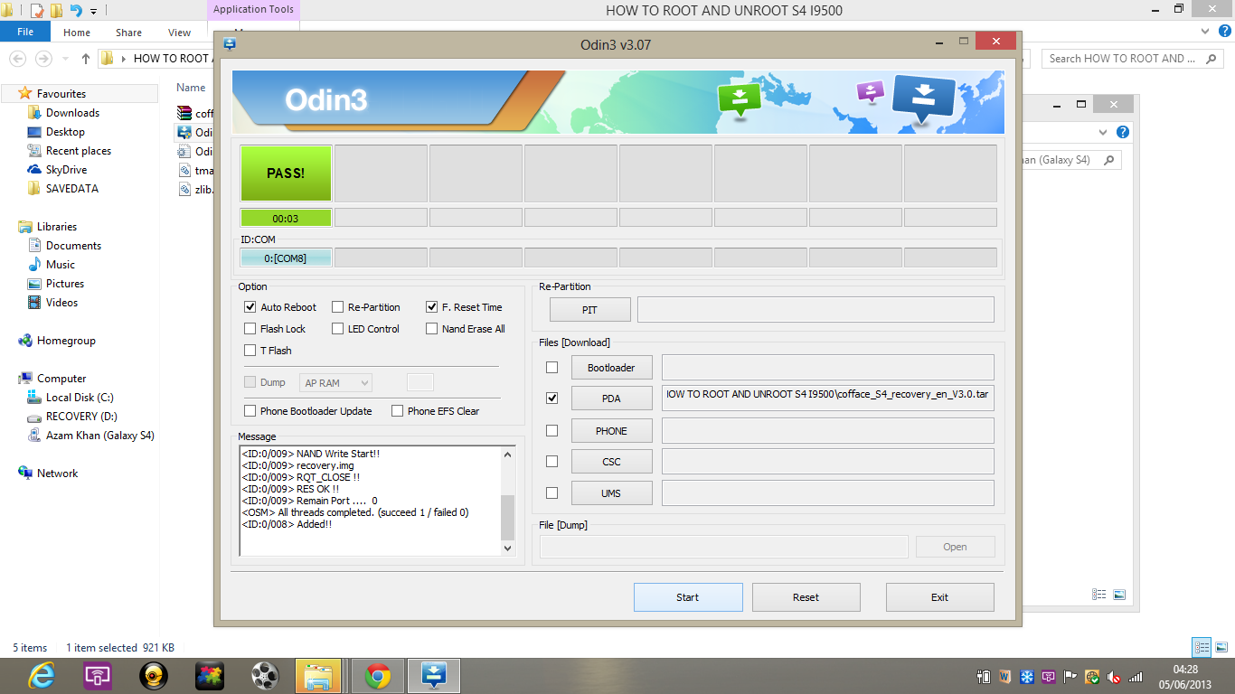
Task: Click the Properties icon in Explorer quick access toolbar
Action: (37, 11)
